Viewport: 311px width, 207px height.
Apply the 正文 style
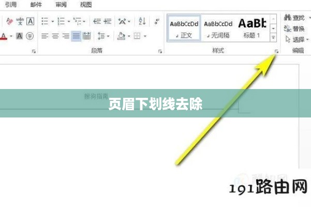click(x=184, y=28)
